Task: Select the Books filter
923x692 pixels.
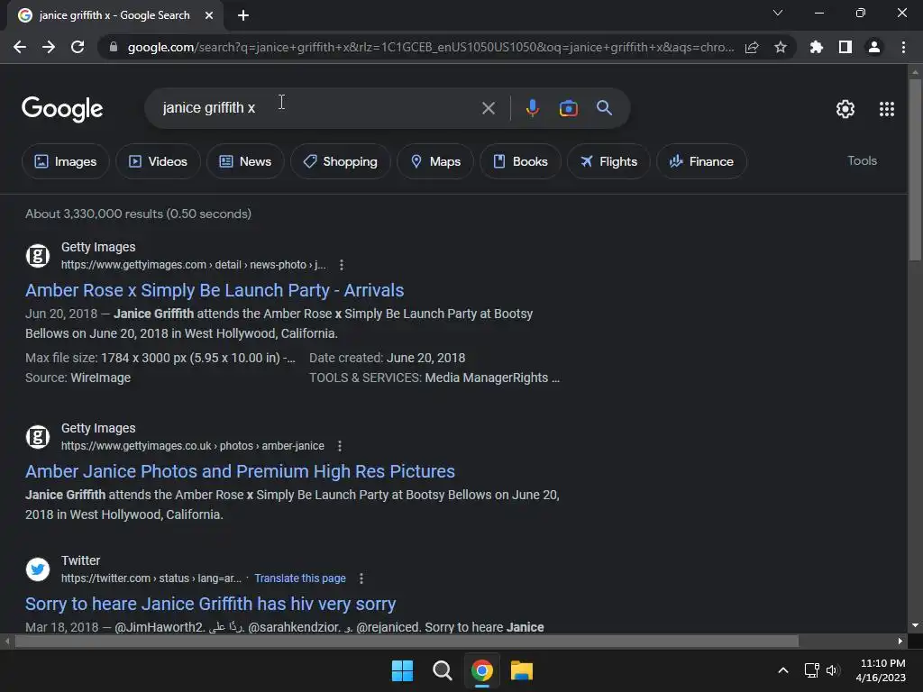Action: coord(520,161)
